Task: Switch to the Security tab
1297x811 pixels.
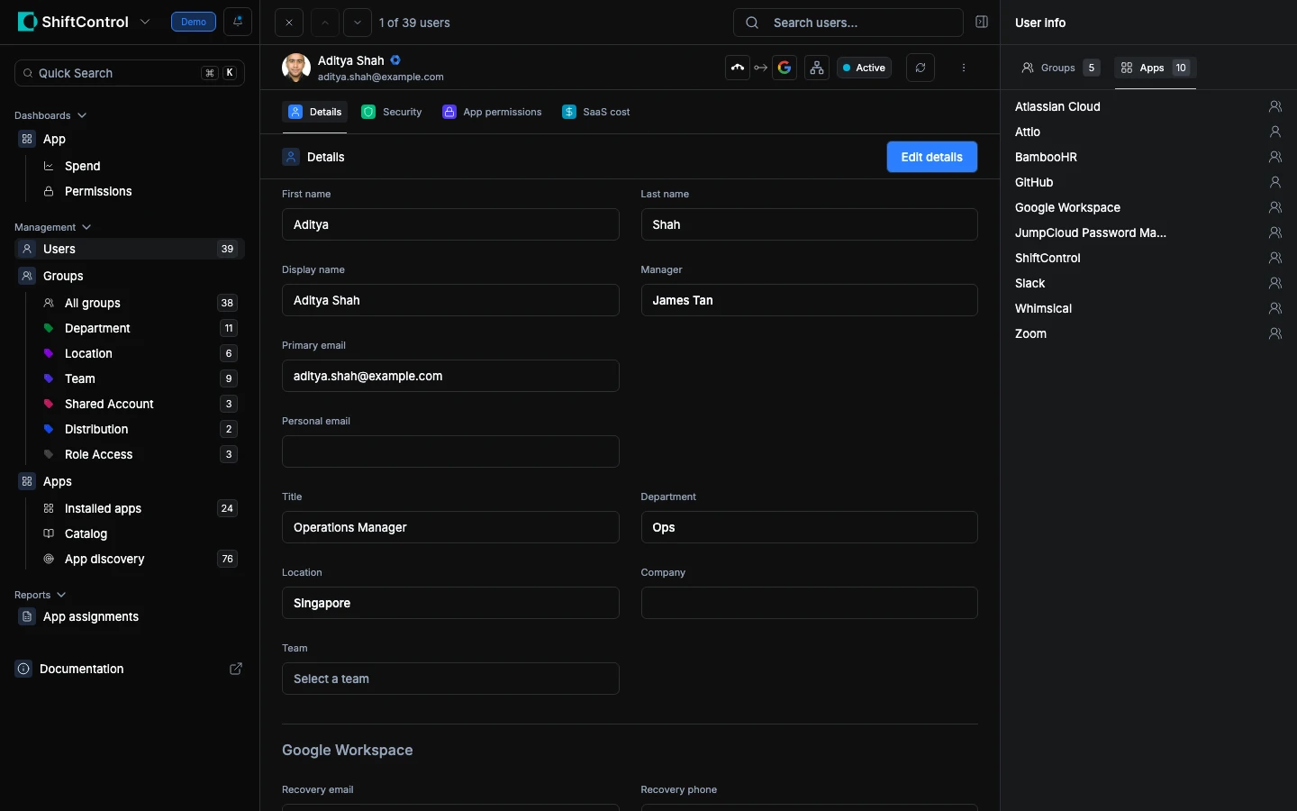Action: tap(392, 112)
